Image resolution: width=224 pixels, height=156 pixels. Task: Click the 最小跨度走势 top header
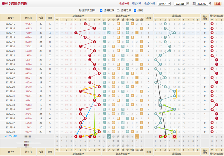(x=216, y=16)
